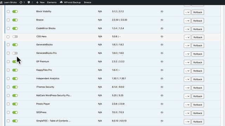Tick the Block Visibility checkbox

coord(8,12)
